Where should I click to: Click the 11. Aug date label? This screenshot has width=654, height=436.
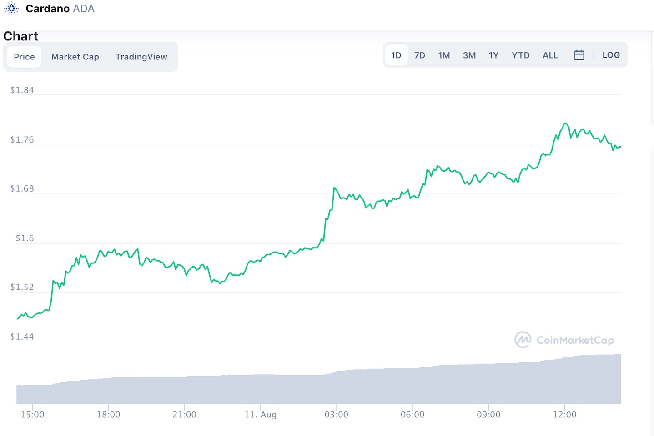pyautogui.click(x=260, y=414)
